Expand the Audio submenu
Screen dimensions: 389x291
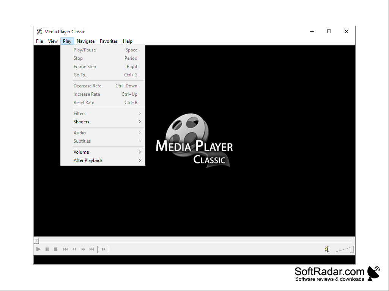103,132
